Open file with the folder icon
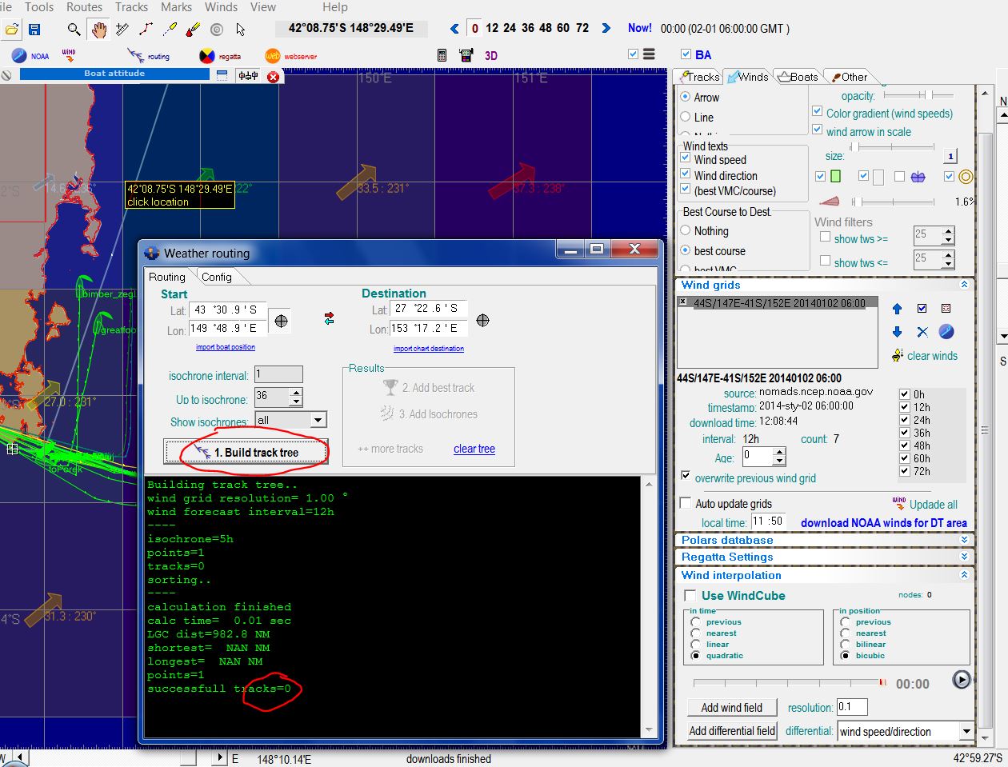Viewport: 1008px width, 767px height. [x=11, y=30]
